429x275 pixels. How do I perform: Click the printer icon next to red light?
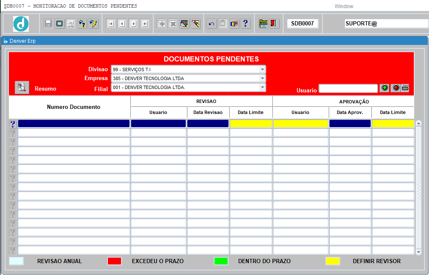point(405,88)
